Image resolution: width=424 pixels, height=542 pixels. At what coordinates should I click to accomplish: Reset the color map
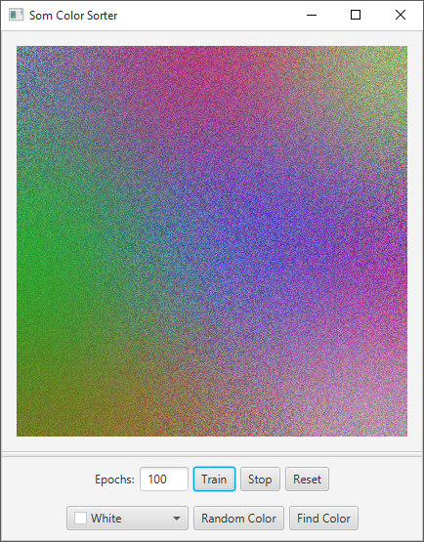tap(307, 479)
